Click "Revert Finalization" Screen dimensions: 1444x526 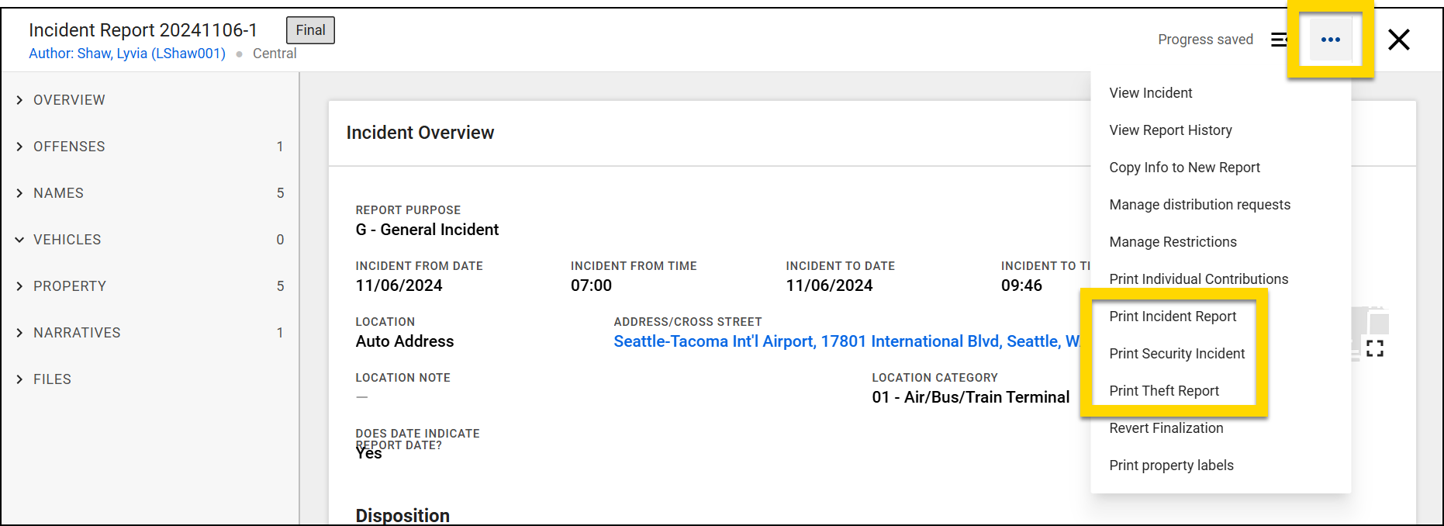point(1166,427)
